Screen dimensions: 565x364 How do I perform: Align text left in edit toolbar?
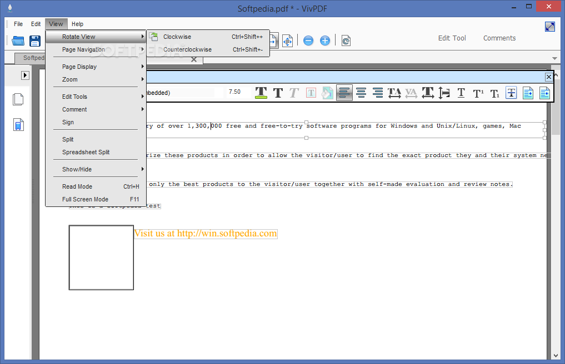tap(344, 93)
